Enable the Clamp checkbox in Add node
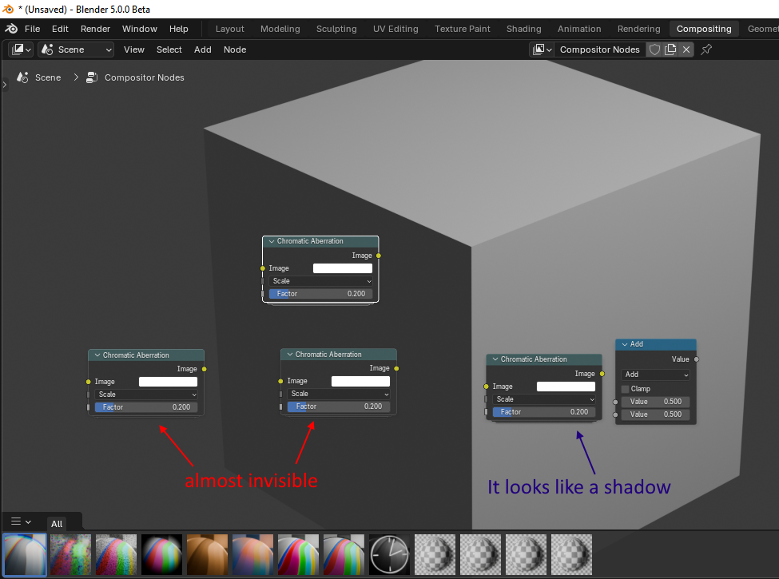This screenshot has width=779, height=579. pos(626,389)
